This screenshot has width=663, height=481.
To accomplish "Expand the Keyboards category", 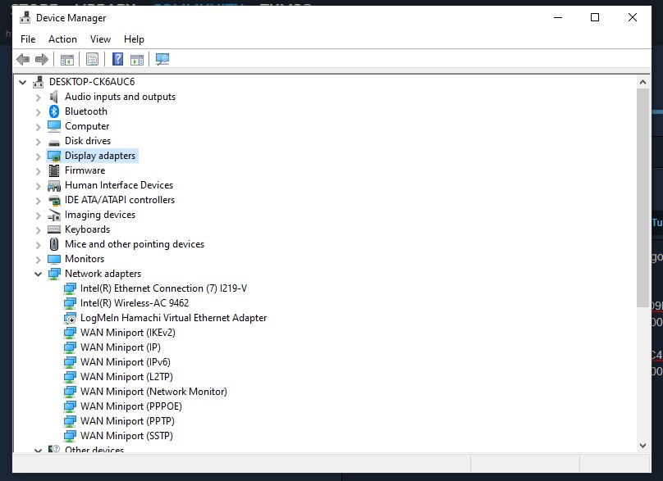I will [x=38, y=230].
